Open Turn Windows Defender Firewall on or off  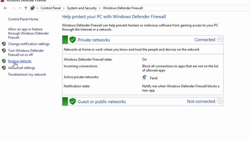click(x=26, y=52)
